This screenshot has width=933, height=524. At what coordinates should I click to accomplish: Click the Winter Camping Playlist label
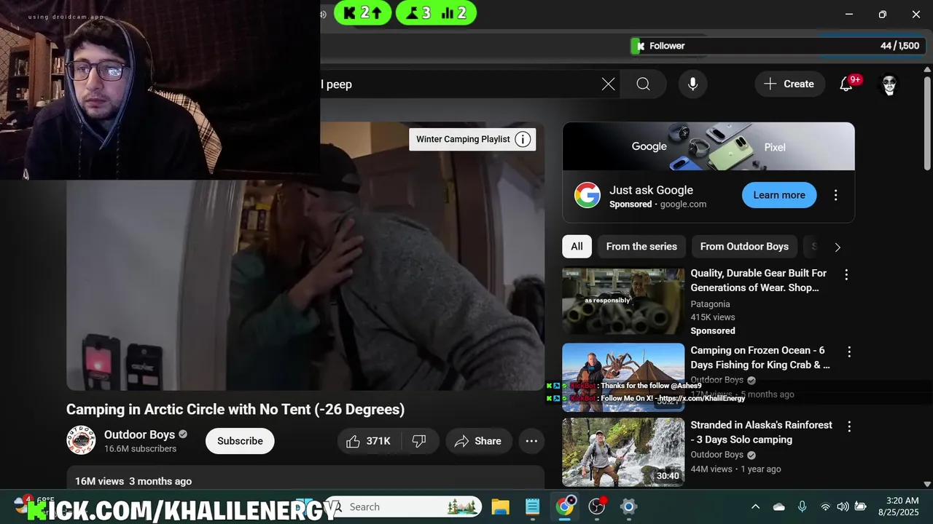pyautogui.click(x=463, y=139)
